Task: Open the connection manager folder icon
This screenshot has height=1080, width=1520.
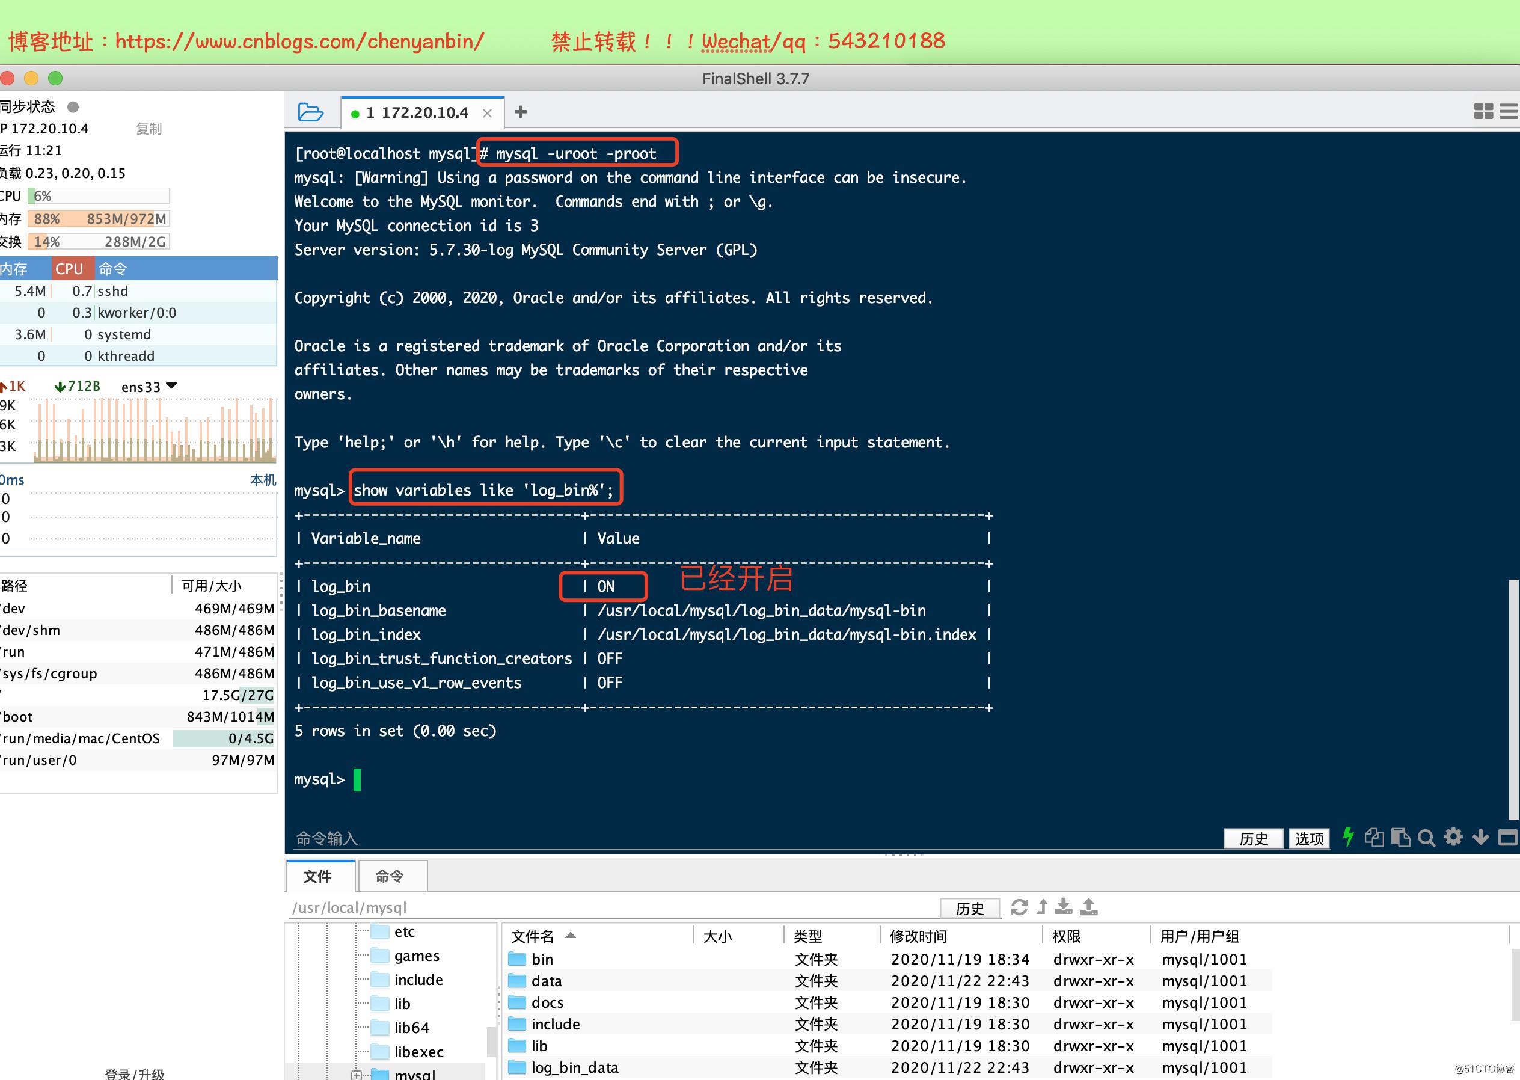Action: pos(310,112)
